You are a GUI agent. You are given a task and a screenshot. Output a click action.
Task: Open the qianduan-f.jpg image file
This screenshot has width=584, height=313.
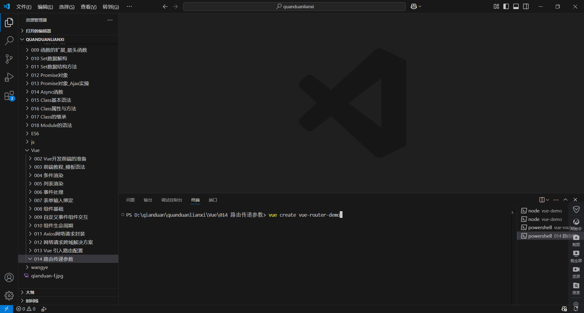click(x=68, y=276)
